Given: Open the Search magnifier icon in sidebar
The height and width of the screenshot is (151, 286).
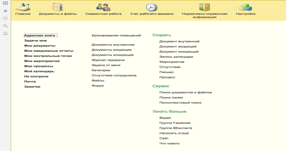Looking at the screenshot, I should click(5, 26).
